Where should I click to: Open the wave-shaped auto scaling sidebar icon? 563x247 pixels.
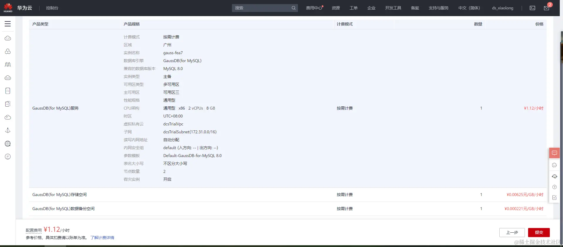tap(8, 64)
